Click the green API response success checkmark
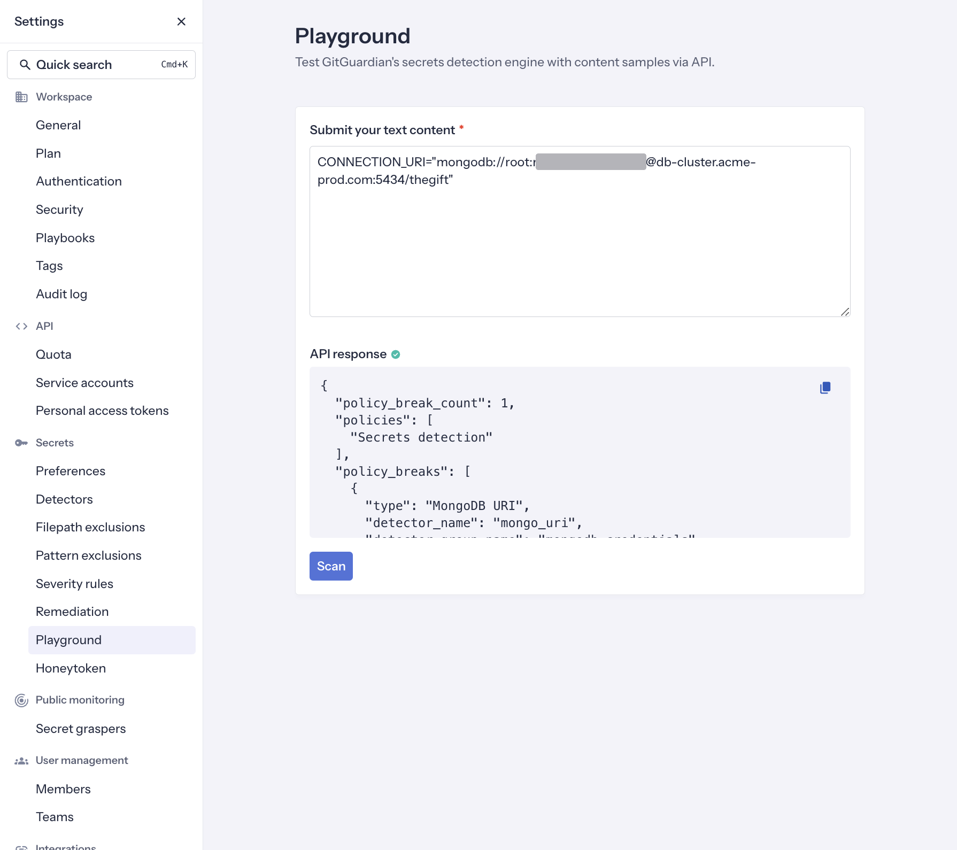 [396, 354]
